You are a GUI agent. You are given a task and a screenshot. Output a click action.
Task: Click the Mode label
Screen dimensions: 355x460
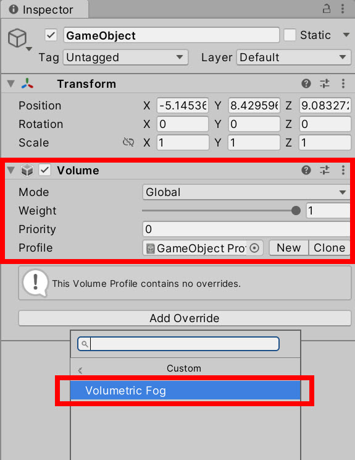[x=34, y=192]
